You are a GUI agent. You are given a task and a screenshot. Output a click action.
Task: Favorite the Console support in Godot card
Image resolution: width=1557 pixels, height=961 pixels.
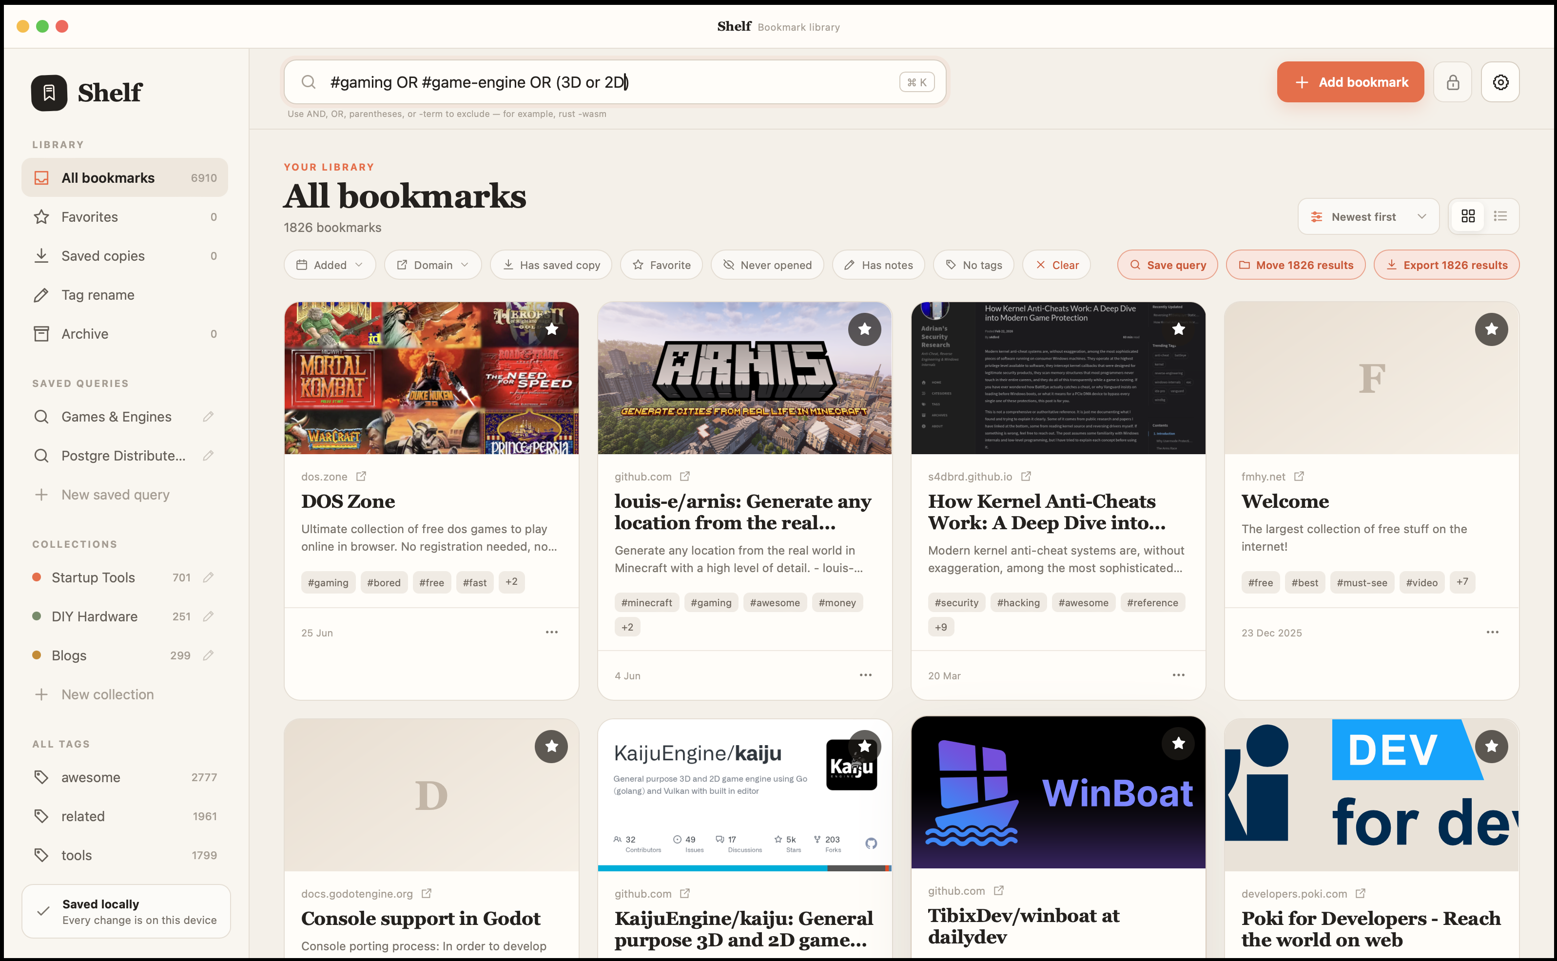point(551,746)
